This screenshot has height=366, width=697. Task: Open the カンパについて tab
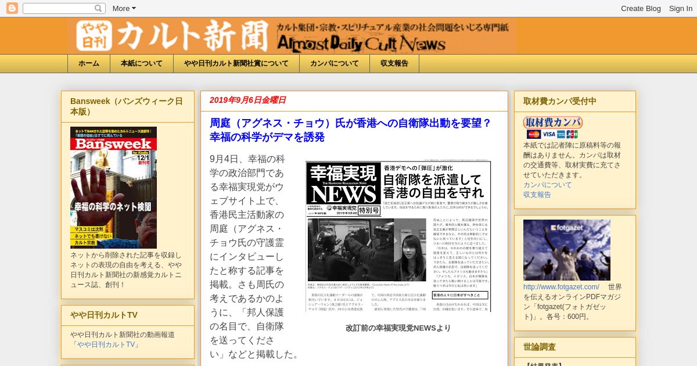click(335, 63)
